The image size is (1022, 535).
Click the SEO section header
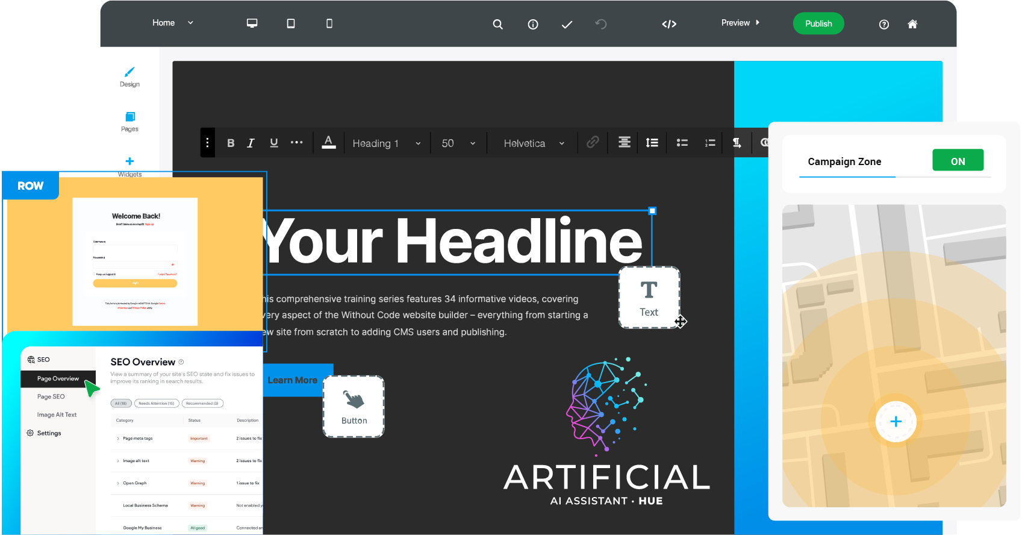click(39, 360)
